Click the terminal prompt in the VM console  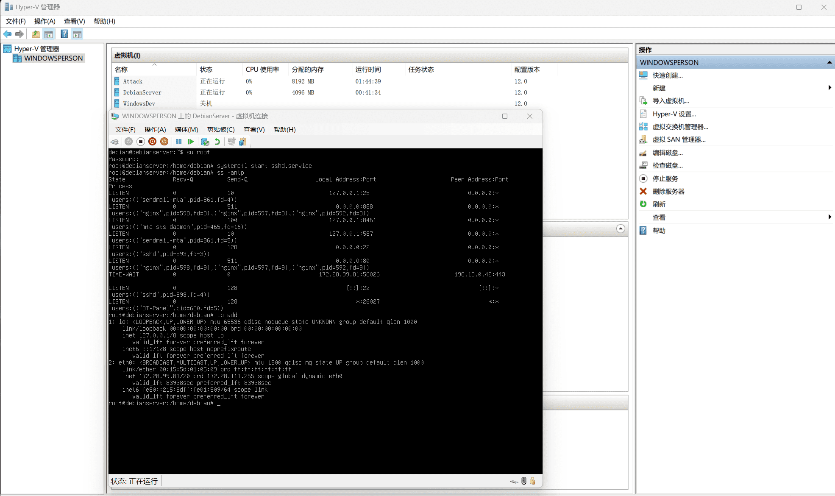(164, 403)
